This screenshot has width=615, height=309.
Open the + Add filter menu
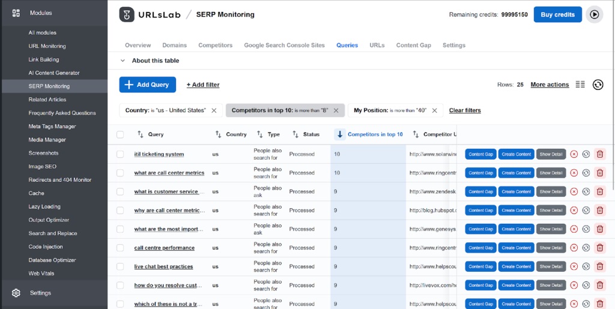click(203, 85)
